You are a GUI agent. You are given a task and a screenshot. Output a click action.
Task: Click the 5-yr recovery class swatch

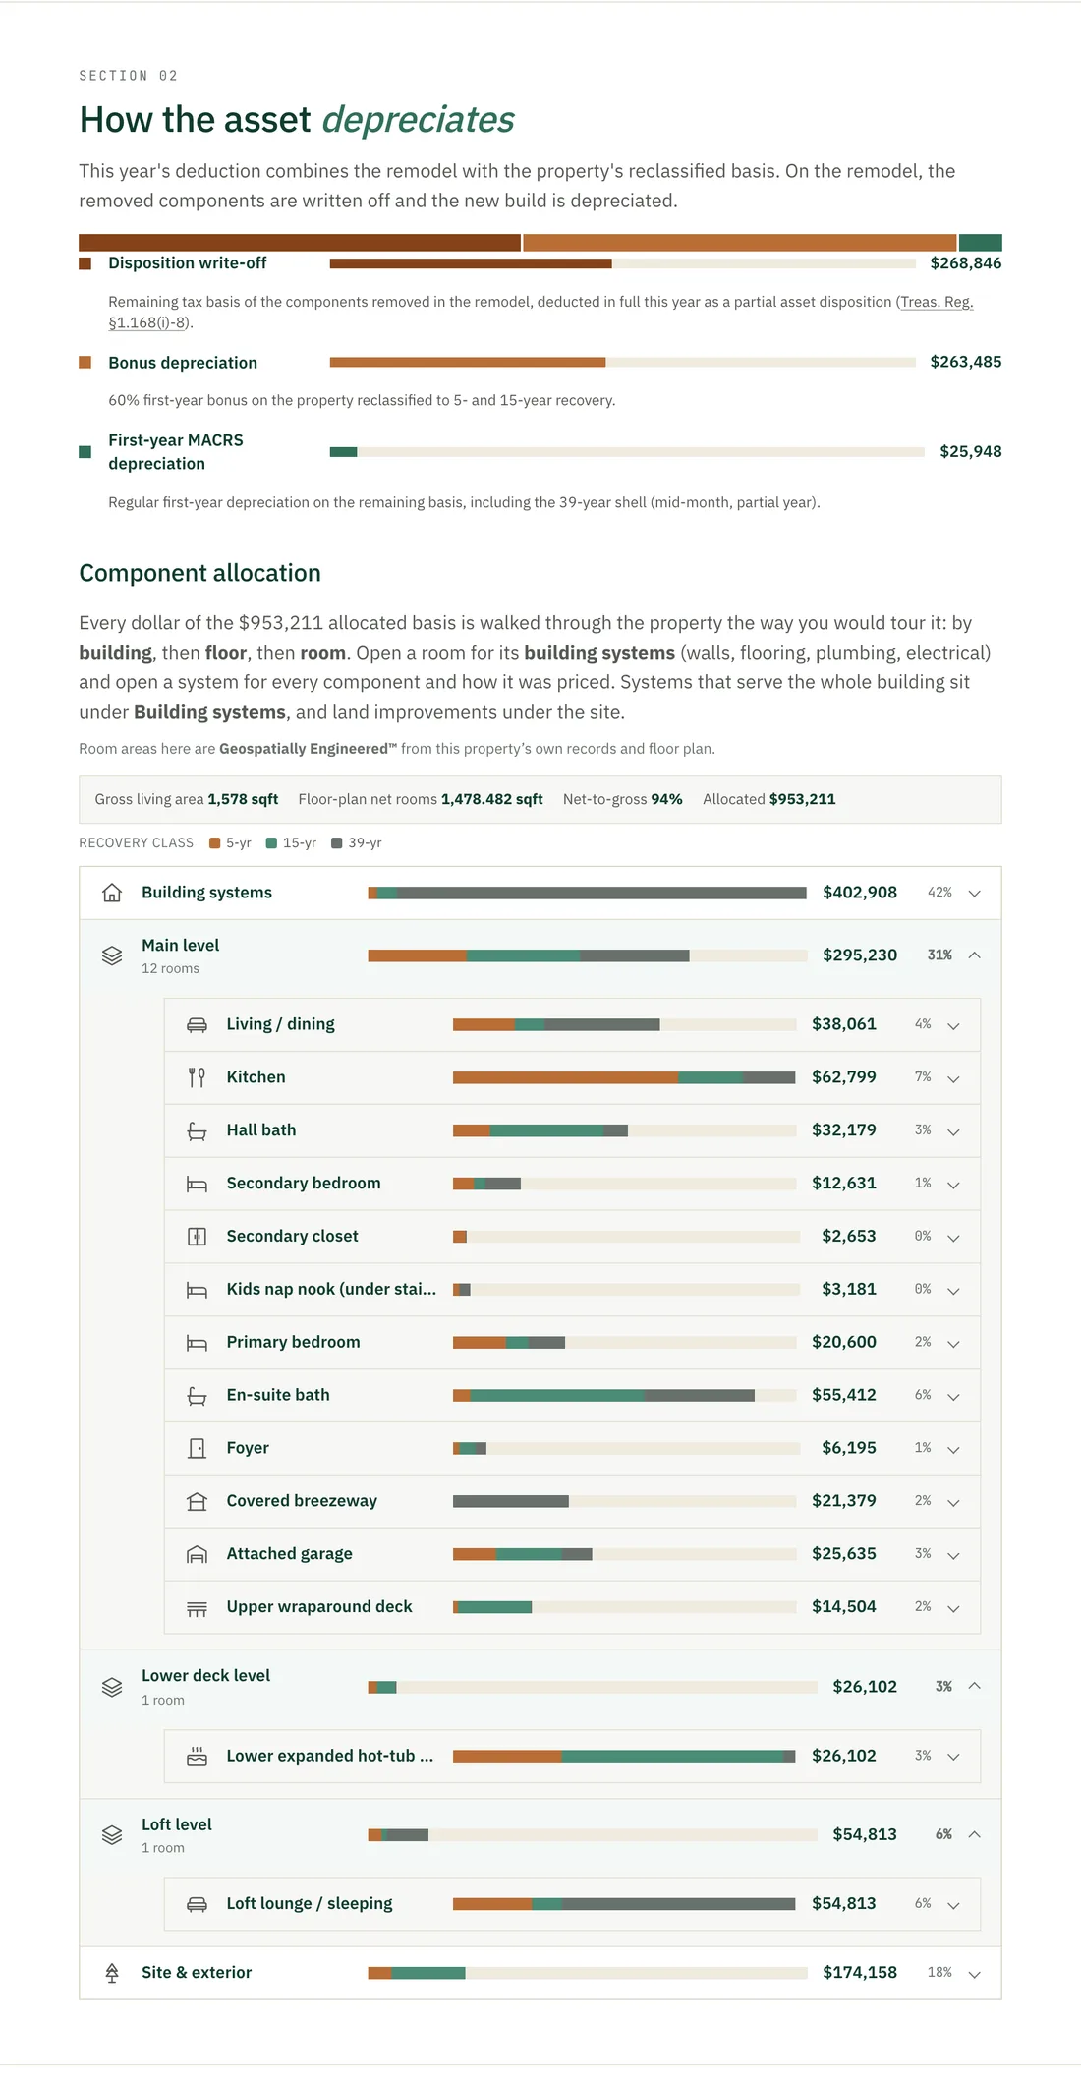coord(214,843)
